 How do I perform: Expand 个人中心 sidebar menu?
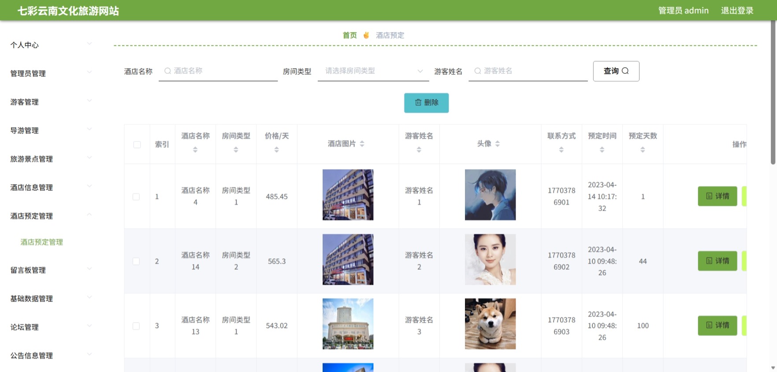point(51,45)
